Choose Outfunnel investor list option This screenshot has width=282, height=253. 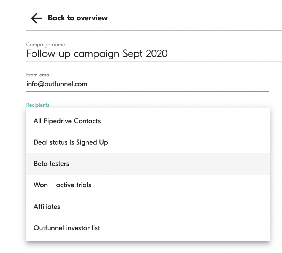148,228
